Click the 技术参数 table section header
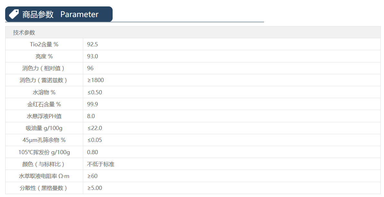 (x=24, y=33)
